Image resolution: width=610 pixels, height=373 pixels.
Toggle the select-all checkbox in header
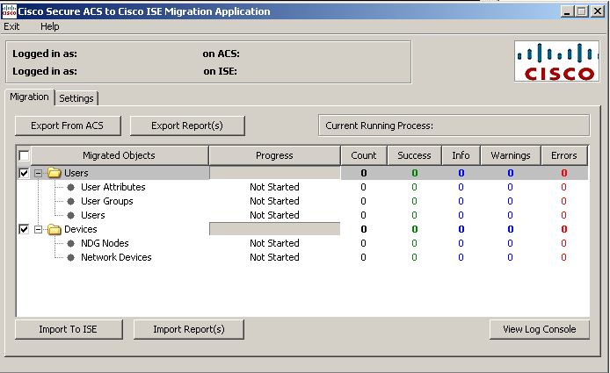[x=24, y=156]
